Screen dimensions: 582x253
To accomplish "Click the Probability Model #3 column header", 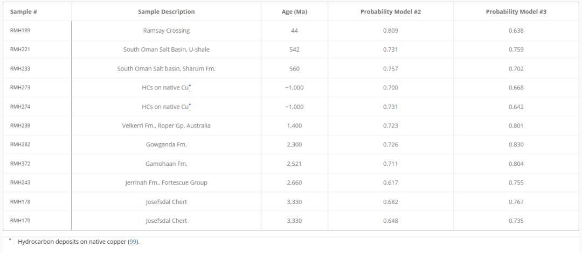I will [x=516, y=12].
